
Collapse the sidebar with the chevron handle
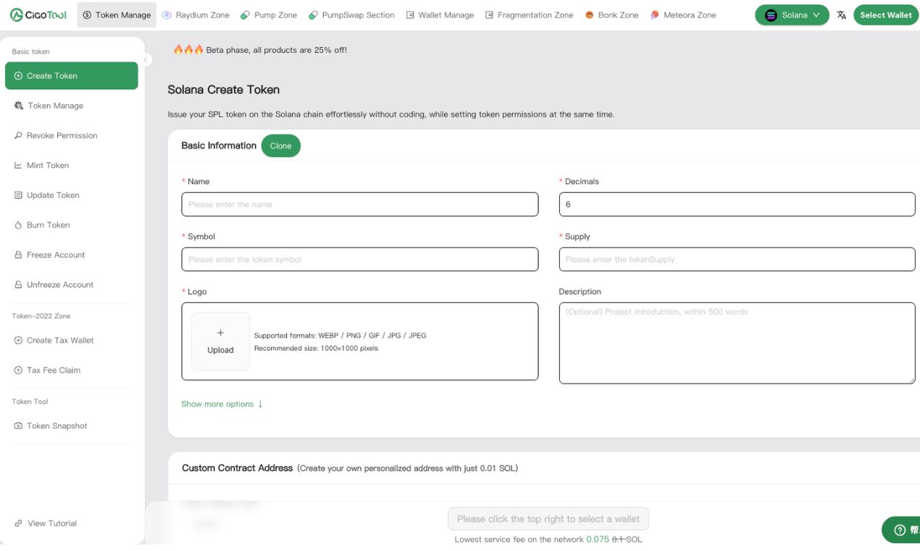(x=146, y=59)
